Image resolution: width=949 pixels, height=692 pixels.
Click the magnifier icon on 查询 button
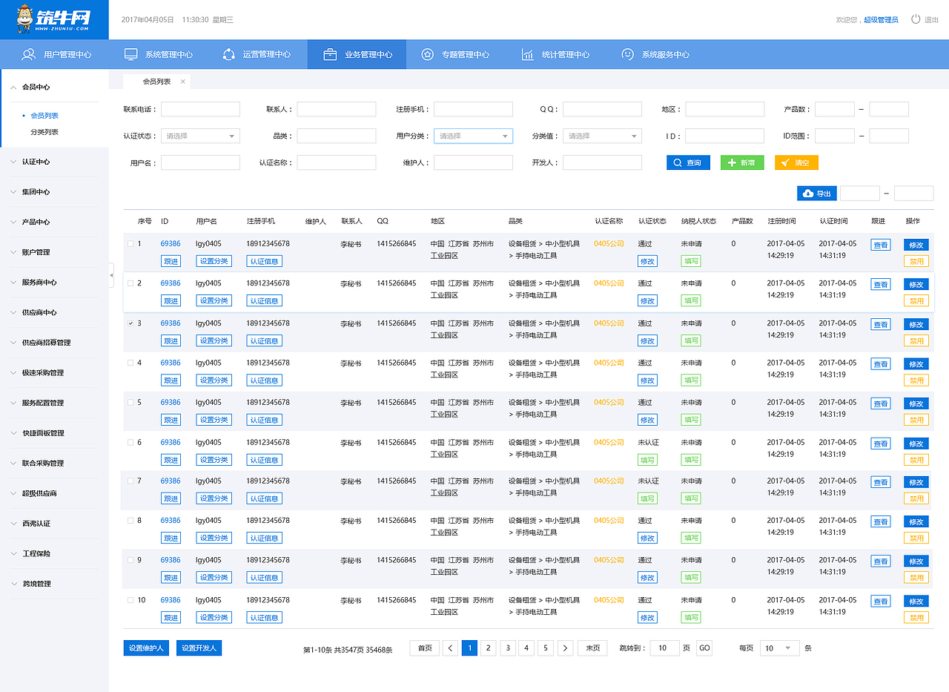[x=678, y=162]
